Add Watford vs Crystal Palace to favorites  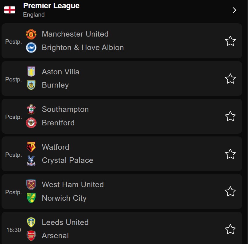click(x=230, y=154)
